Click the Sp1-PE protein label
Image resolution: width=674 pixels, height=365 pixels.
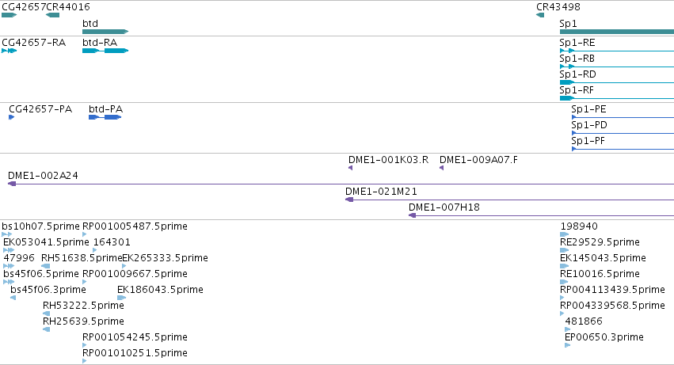[589, 109]
